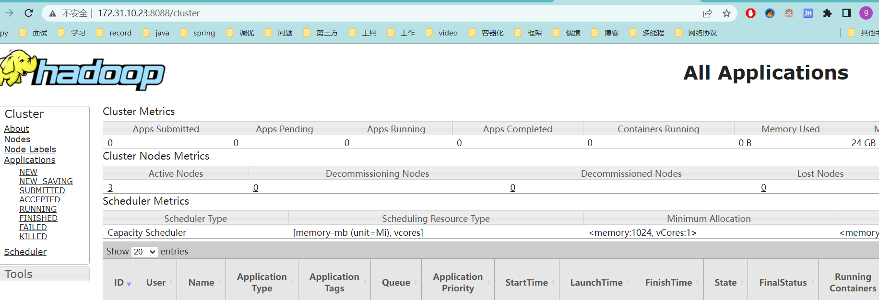The height and width of the screenshot is (300, 879).
Task: Sort by Application Tags column
Action: (334, 283)
